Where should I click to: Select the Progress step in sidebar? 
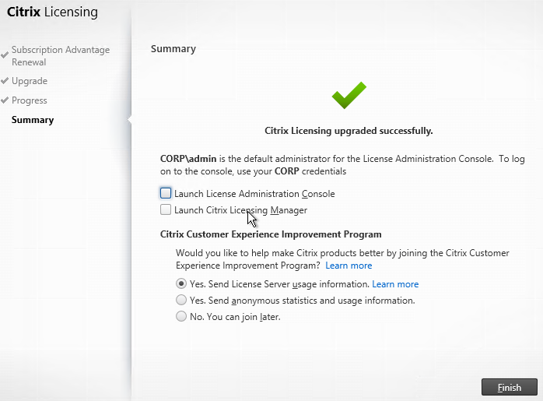(x=29, y=100)
